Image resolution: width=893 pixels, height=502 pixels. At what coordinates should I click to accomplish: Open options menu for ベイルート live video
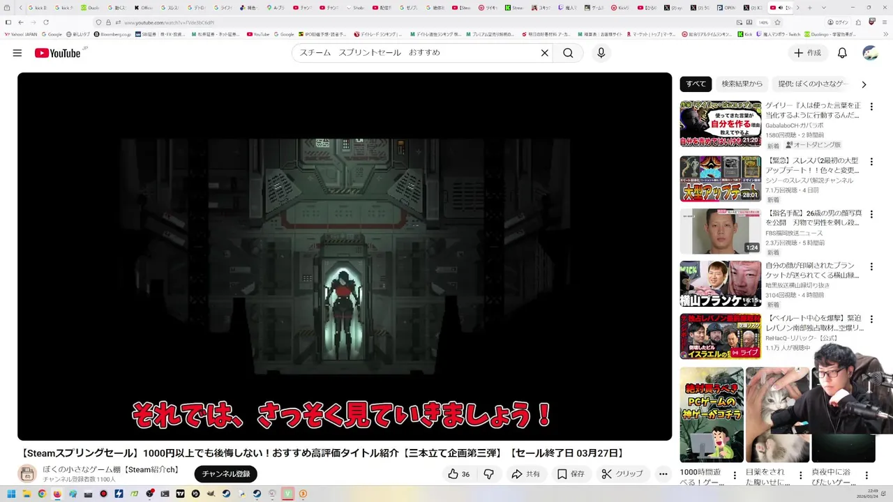pyautogui.click(x=871, y=319)
